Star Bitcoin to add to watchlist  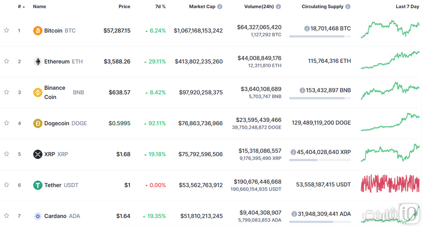[6, 31]
